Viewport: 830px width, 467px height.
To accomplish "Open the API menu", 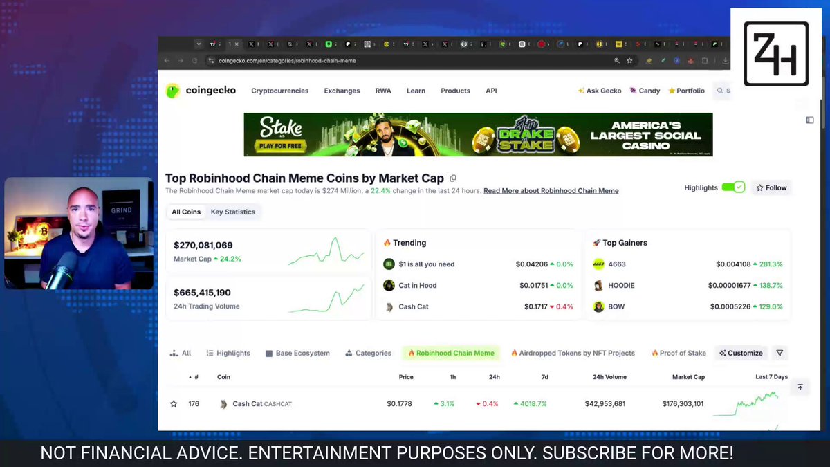I will (491, 91).
